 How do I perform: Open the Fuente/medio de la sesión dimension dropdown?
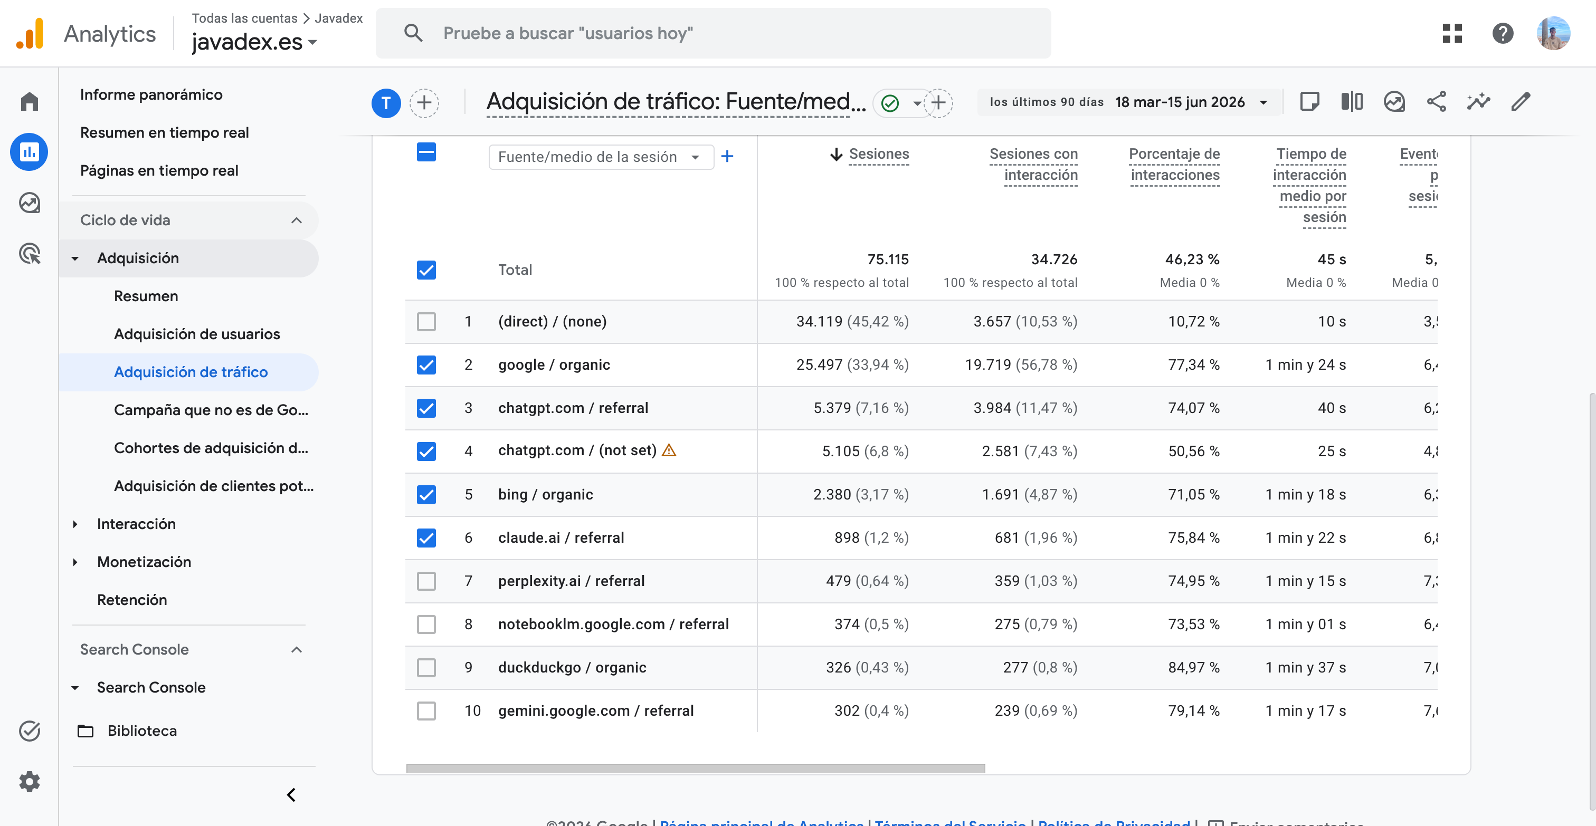point(601,157)
